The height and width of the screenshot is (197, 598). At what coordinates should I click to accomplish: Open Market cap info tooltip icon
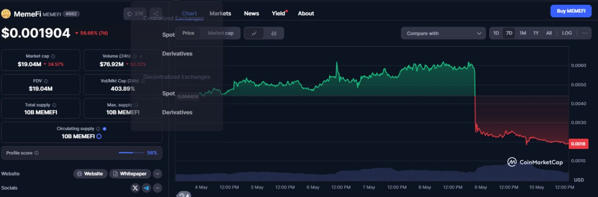[x=53, y=56]
